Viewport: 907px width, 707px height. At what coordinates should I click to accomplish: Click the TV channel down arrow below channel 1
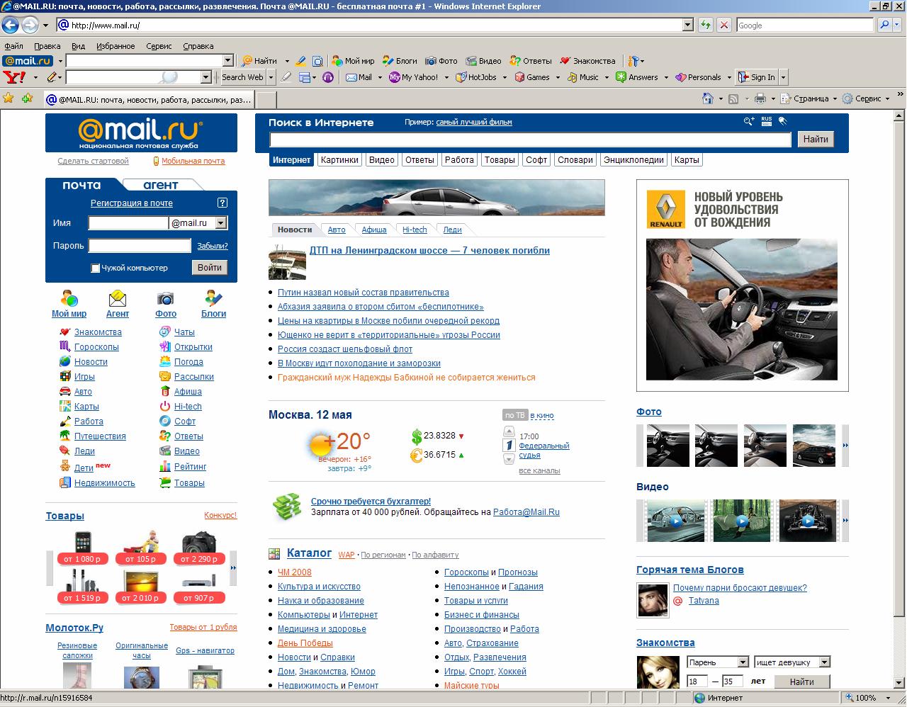click(509, 459)
